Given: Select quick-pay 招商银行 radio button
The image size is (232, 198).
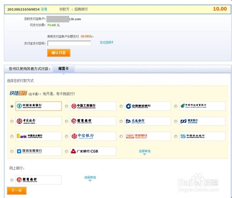Looking at the screenshot, I should (67, 121).
